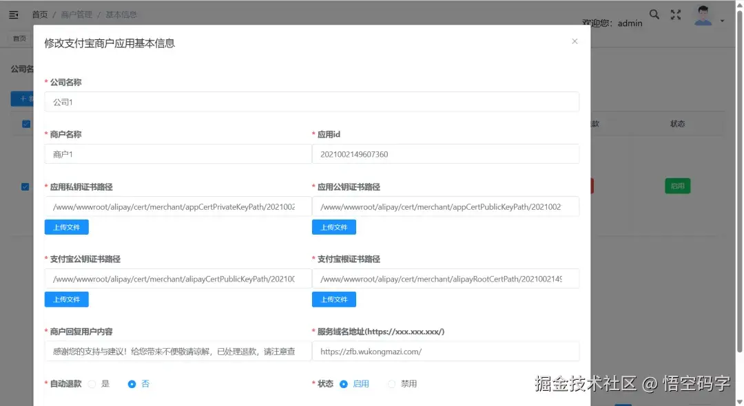
Task: Select 是 for 自动退款
Action: [x=92, y=384]
